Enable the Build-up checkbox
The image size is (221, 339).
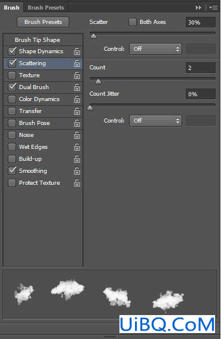point(12,159)
